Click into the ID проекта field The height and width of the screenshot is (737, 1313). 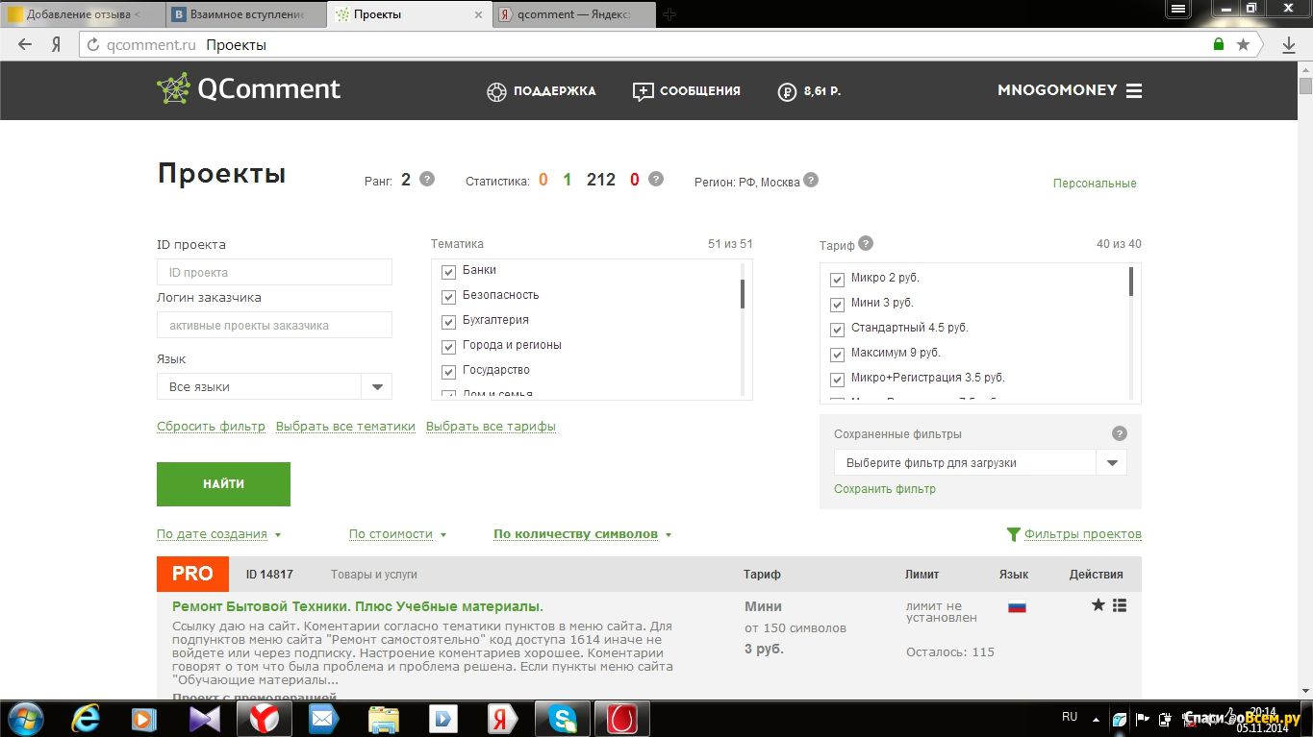274,272
